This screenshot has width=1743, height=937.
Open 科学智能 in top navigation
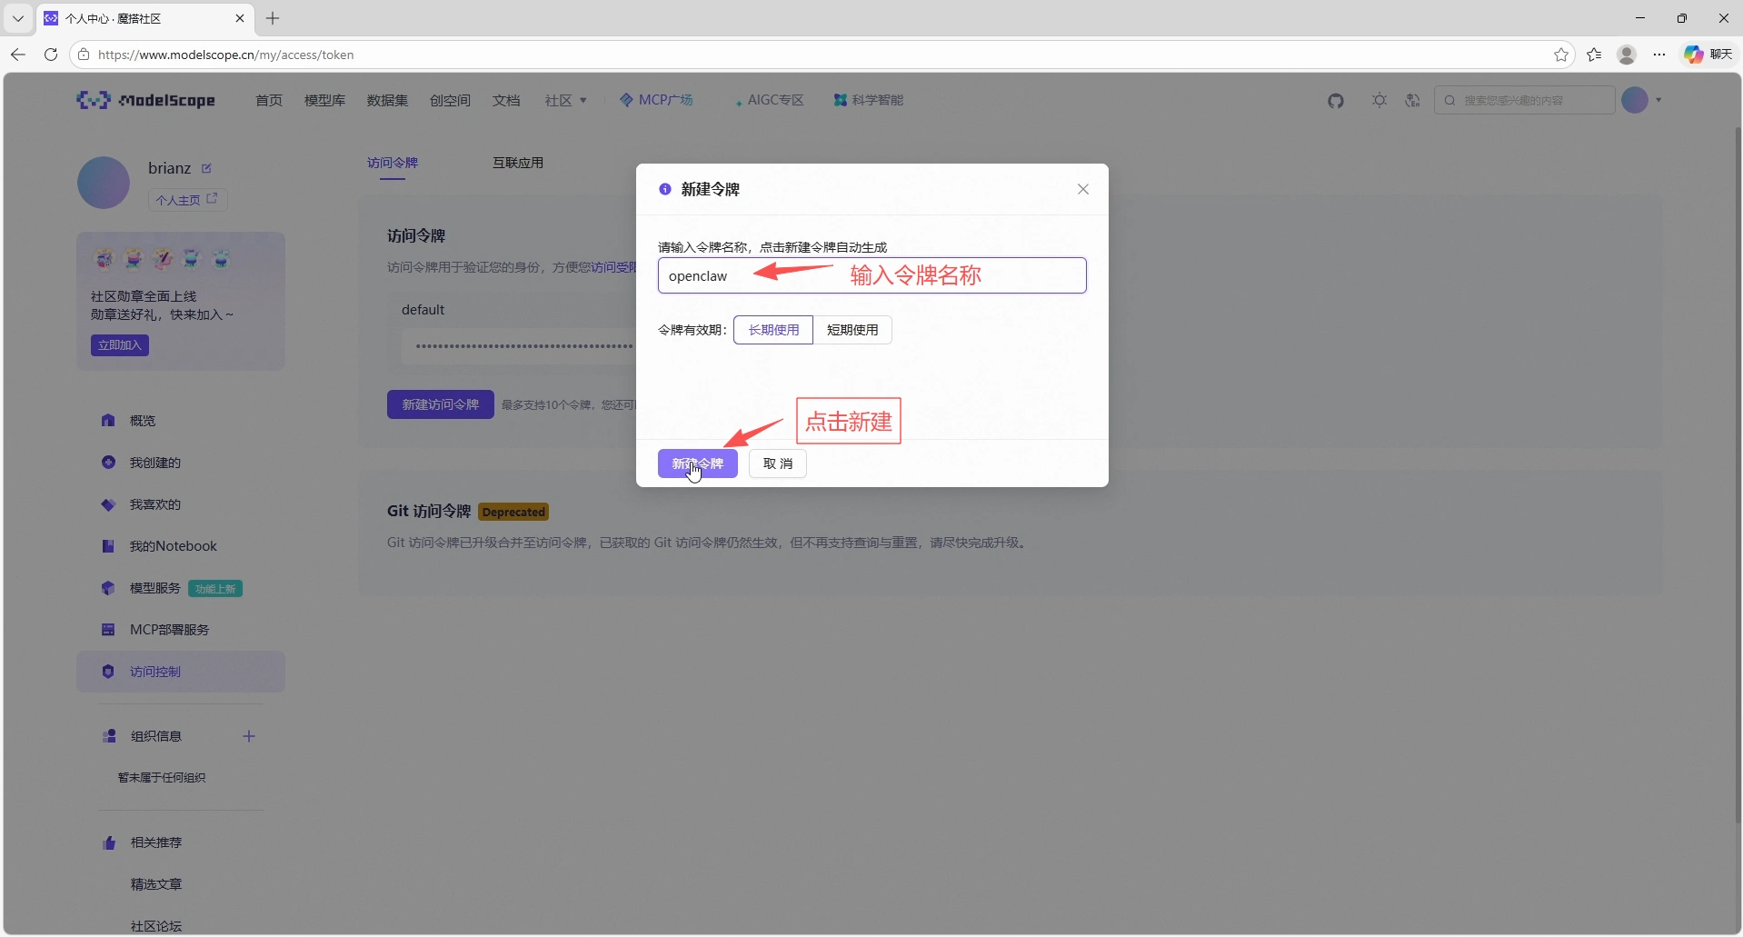869,100
